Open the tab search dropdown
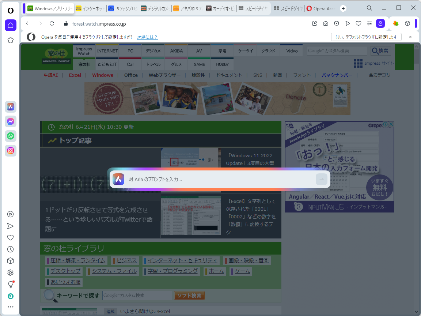Screen dimensions: 421x316 pyautogui.click(x=369, y=8)
